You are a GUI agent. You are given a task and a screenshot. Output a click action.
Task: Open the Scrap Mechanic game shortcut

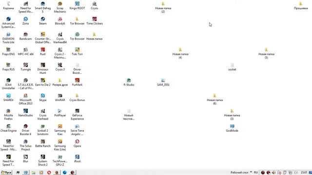60,7
